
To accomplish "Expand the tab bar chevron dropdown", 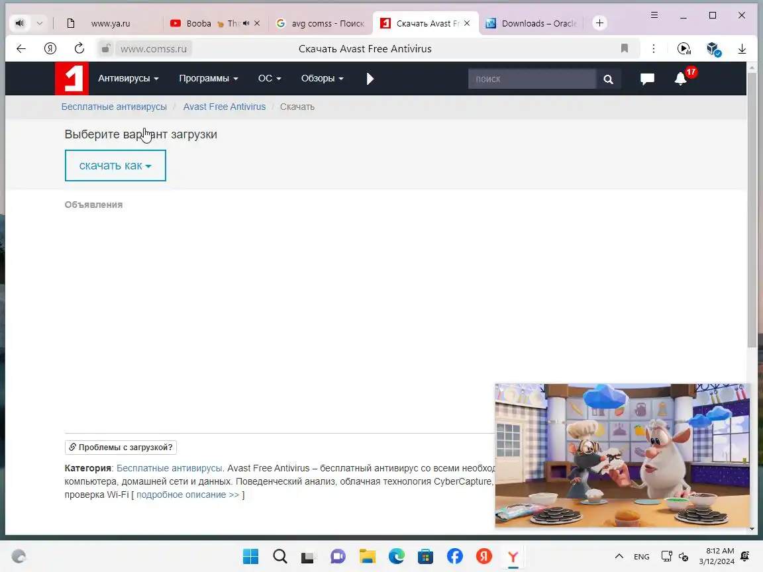I will (x=40, y=23).
